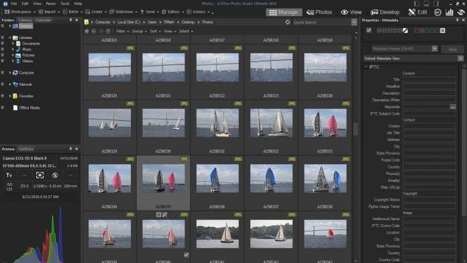
Task: Select the blue color label swatch
Action: click(432, 30)
